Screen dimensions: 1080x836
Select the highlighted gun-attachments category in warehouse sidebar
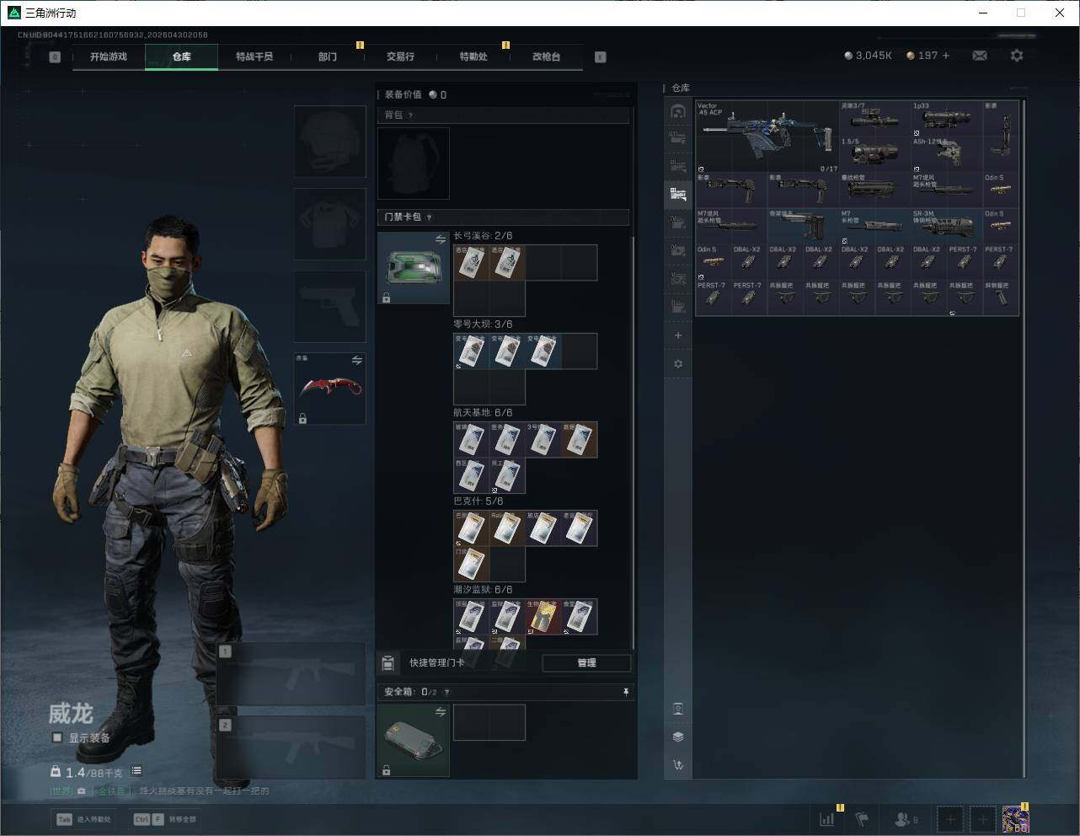(x=678, y=195)
